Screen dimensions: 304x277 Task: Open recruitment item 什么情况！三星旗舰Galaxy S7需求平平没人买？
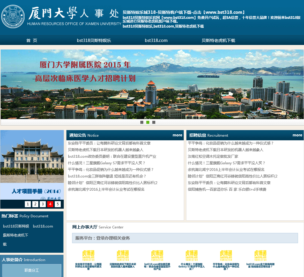pos(227,163)
